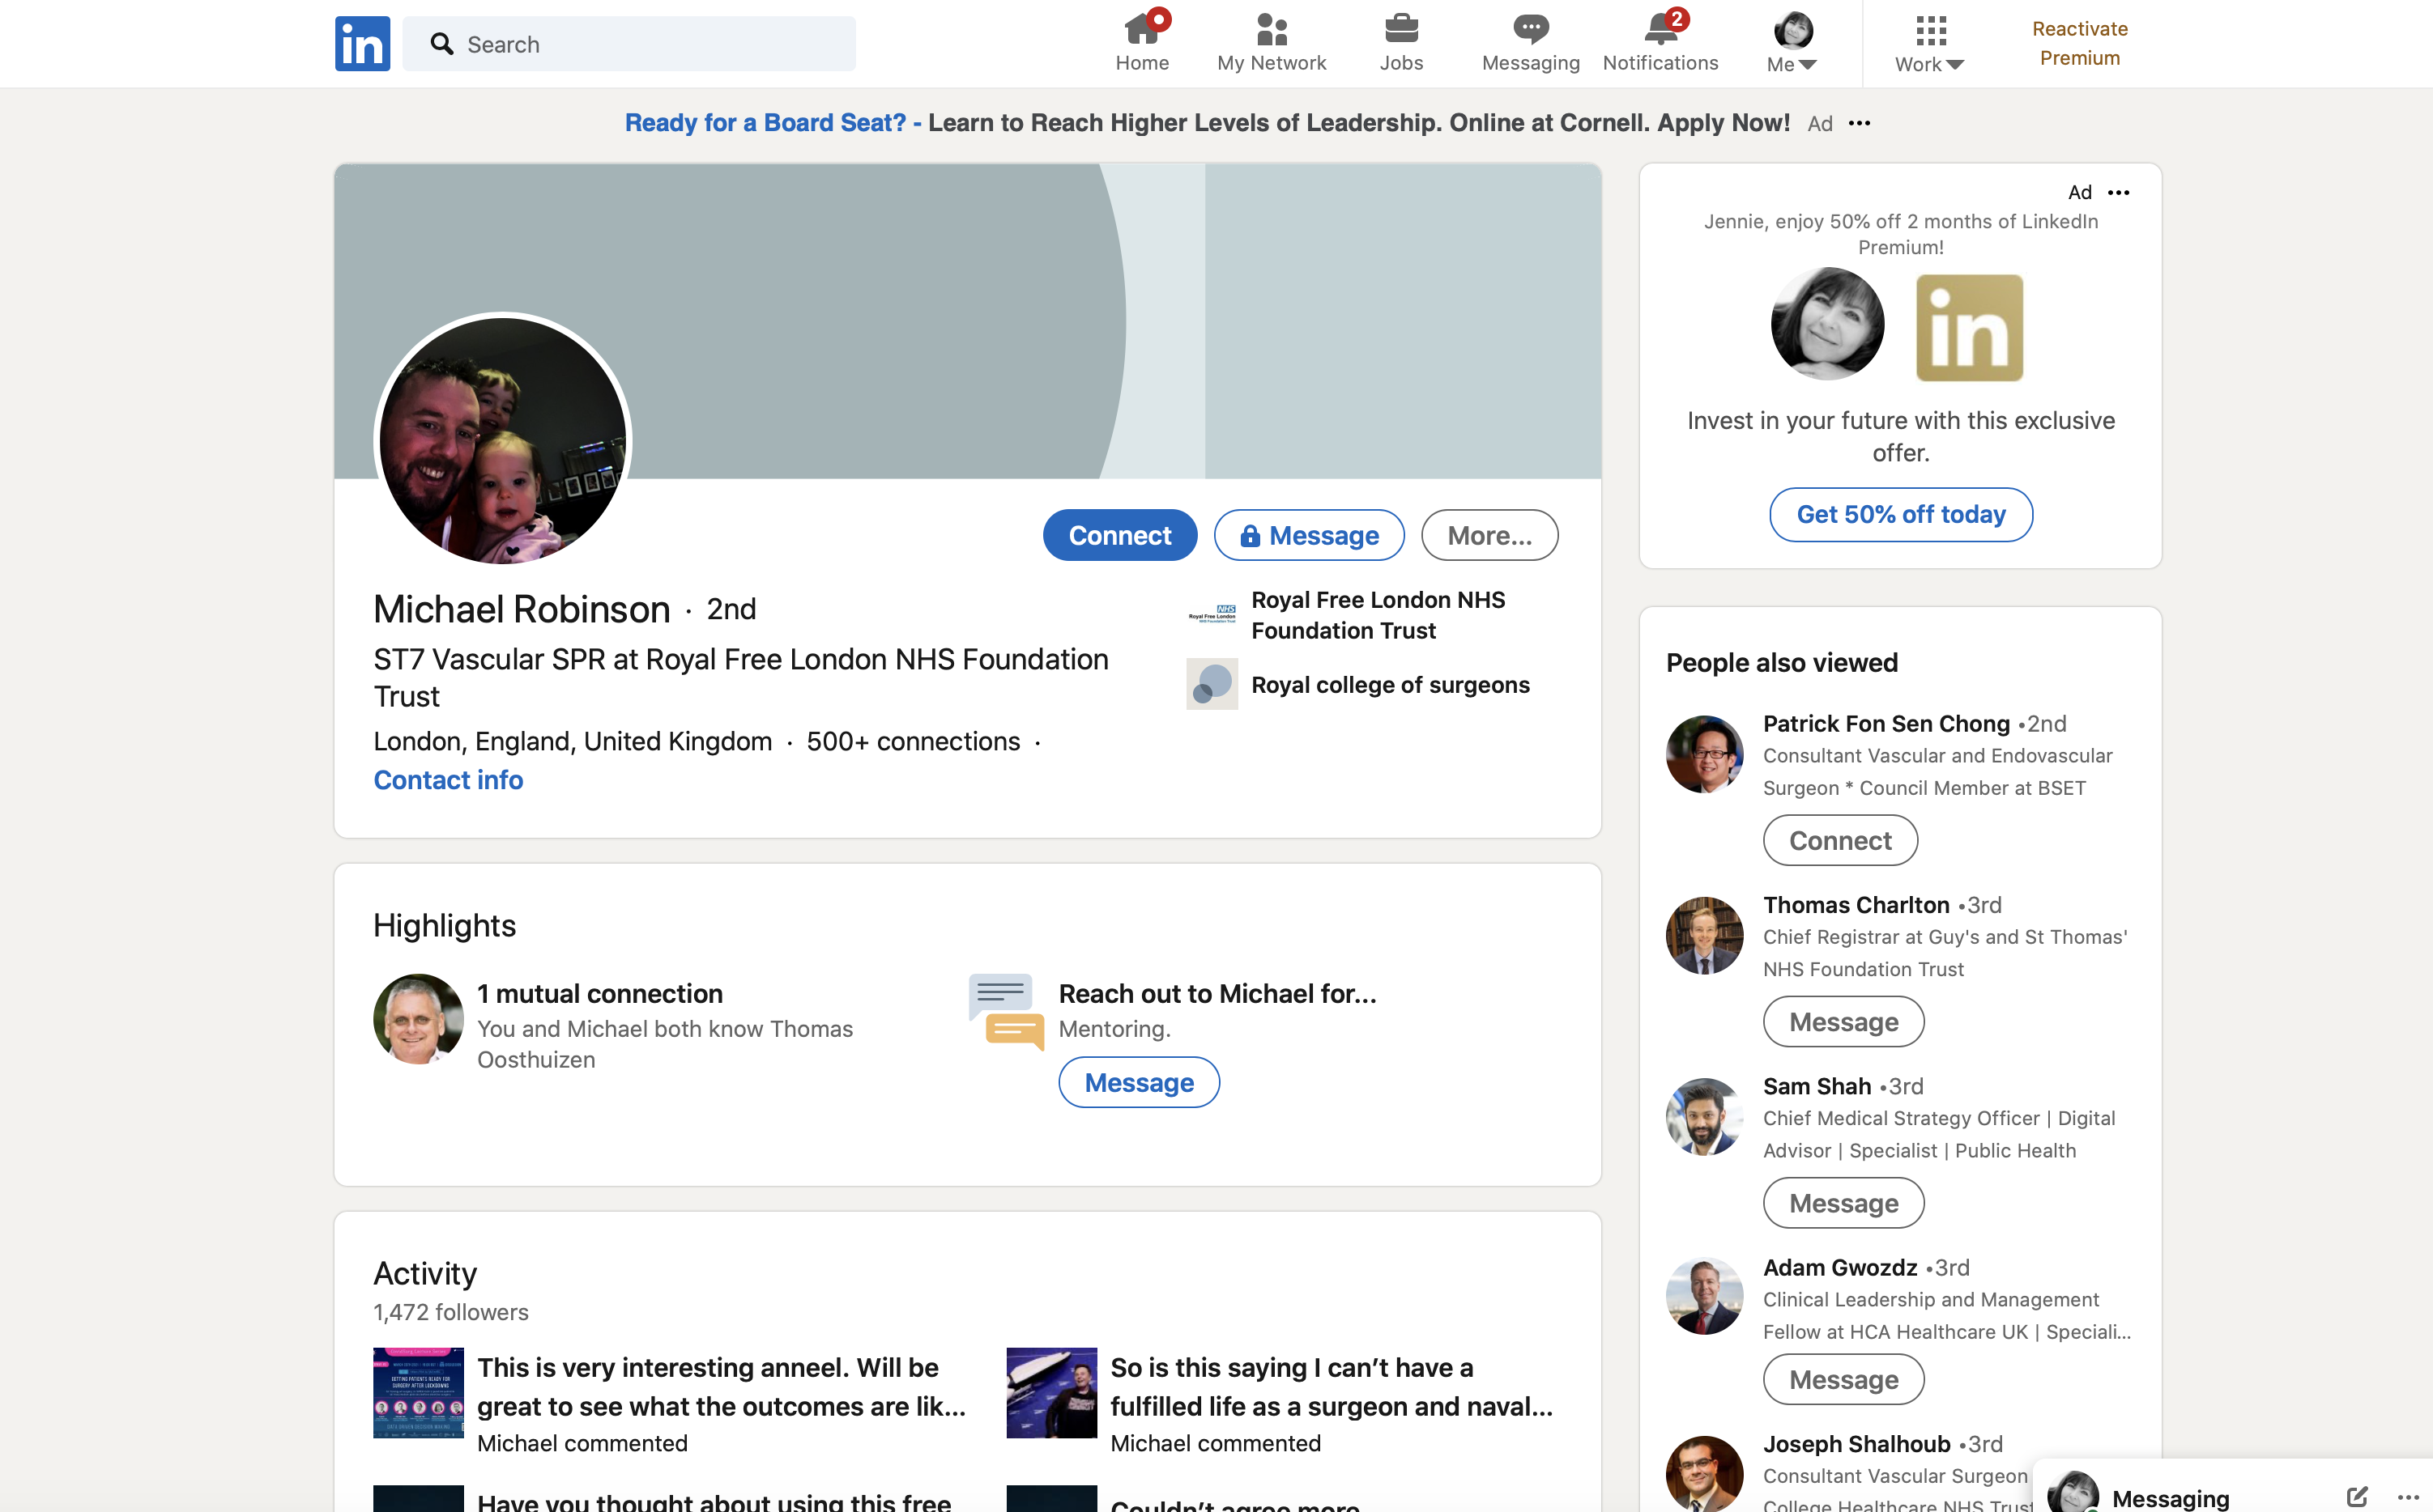Viewport: 2433px width, 1512px height.
Task: Click Adam Gwozdz's avatar
Action: [1705, 1296]
